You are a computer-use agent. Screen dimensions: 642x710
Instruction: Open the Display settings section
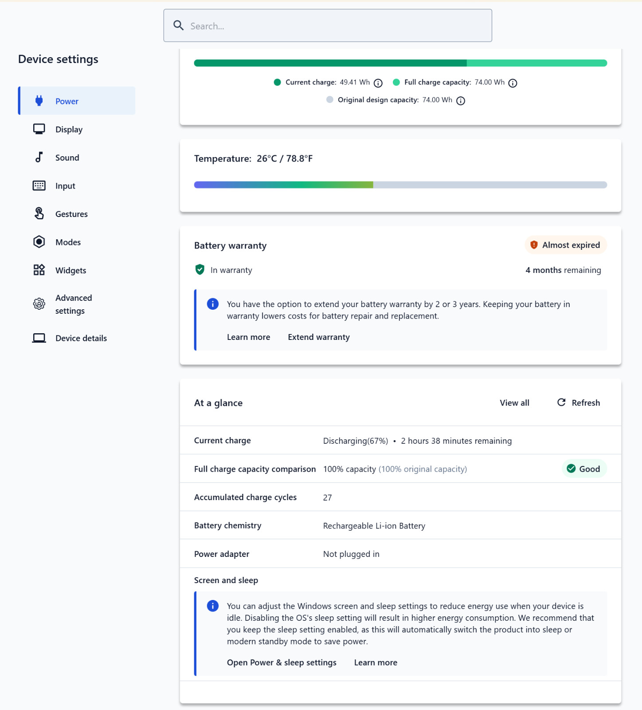click(77, 129)
